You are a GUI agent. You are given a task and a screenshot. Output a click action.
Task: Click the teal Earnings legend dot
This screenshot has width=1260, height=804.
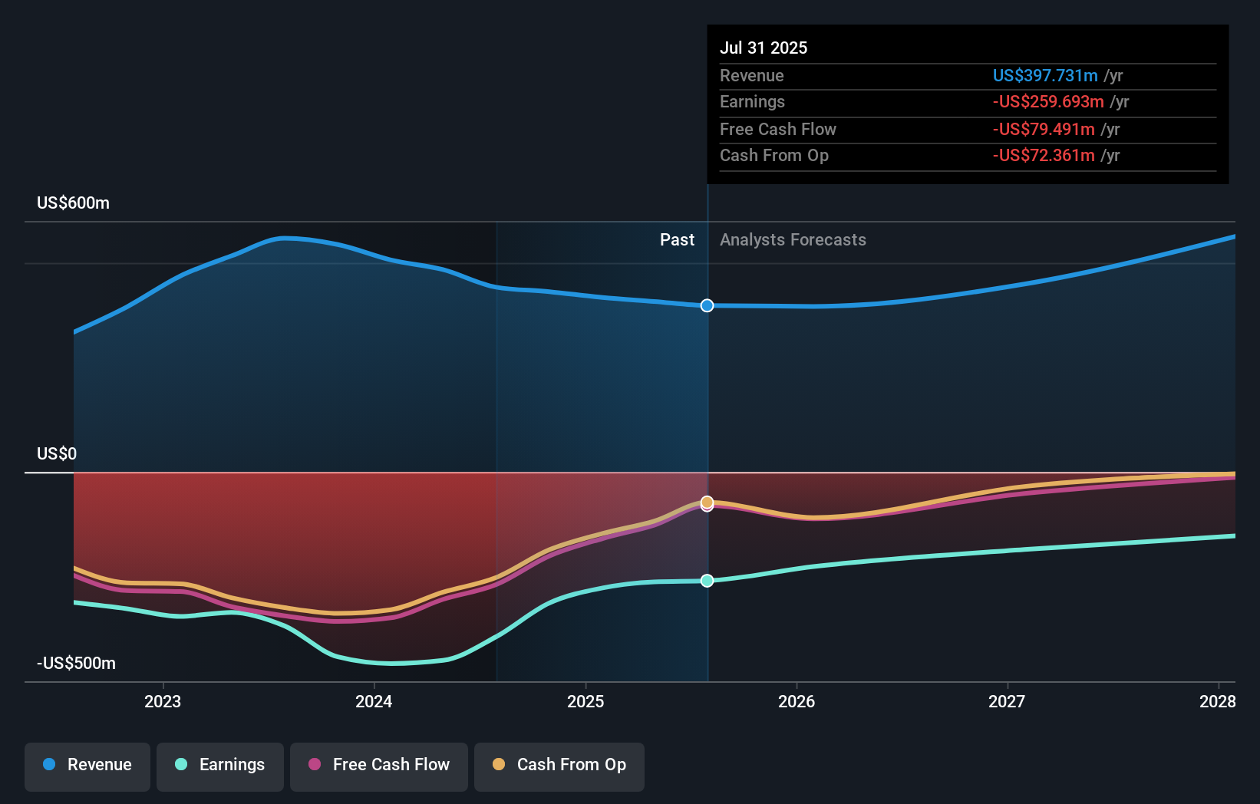pyautogui.click(x=179, y=765)
